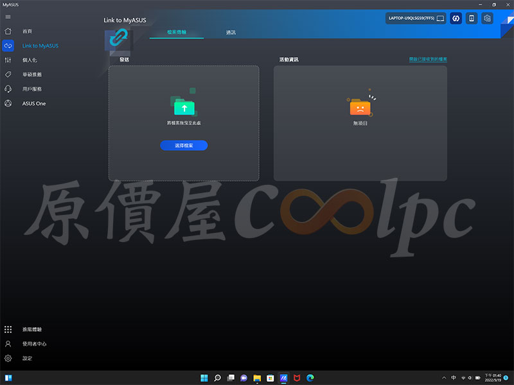Open the 設定 gear icon in sidebar
Viewport: 514px width, 385px height.
click(8, 358)
